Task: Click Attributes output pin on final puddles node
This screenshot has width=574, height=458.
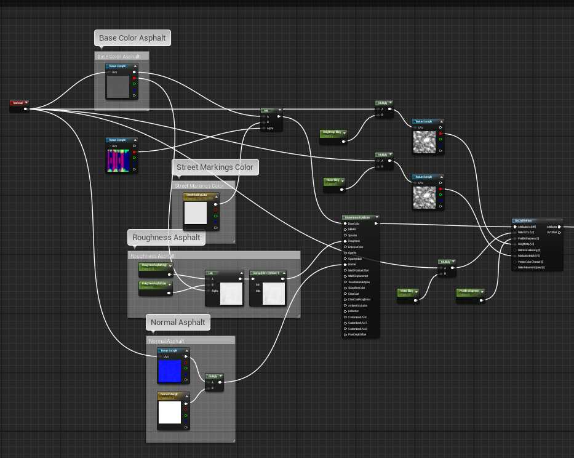Action: click(x=559, y=227)
